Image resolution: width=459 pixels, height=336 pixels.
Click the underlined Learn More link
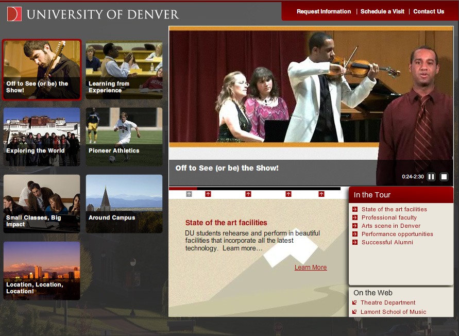311,267
